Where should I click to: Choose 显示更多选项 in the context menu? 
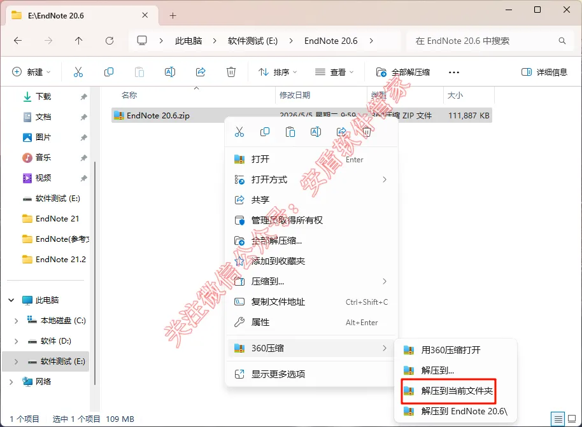(311, 374)
